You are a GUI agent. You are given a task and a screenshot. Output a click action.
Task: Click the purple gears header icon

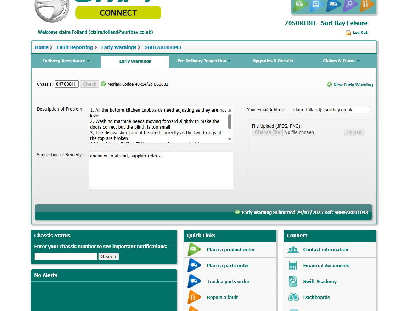(350, 5)
